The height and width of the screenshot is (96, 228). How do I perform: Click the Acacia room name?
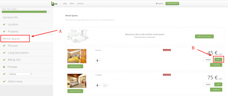coord(98,50)
